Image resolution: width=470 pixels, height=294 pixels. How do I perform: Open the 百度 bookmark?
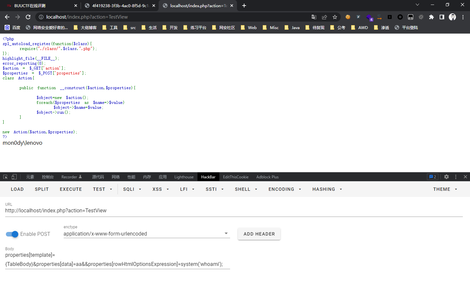click(13, 27)
